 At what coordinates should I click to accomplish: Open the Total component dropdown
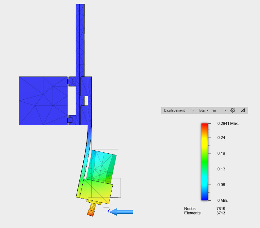tap(203, 110)
